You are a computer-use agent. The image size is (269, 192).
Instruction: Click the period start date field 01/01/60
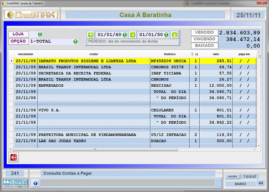109,35
